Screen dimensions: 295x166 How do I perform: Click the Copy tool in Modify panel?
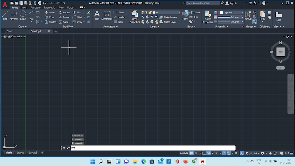(x=50, y=17)
